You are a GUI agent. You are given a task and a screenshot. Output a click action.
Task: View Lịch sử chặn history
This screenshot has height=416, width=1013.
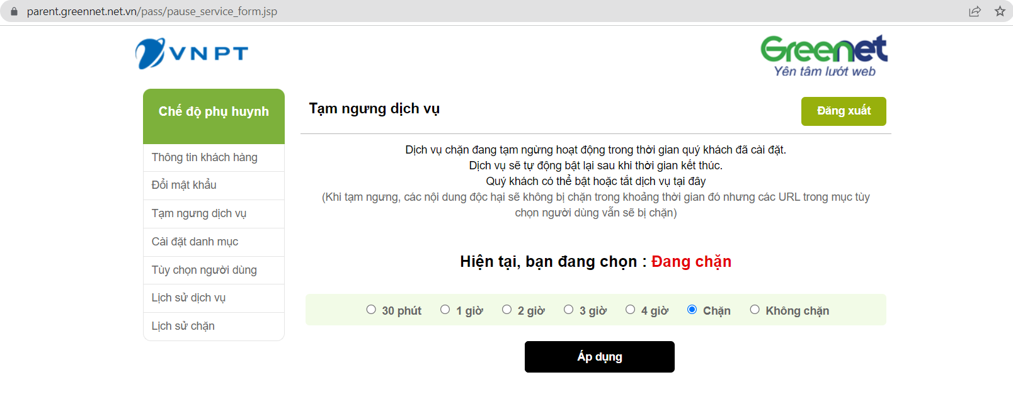pos(183,326)
